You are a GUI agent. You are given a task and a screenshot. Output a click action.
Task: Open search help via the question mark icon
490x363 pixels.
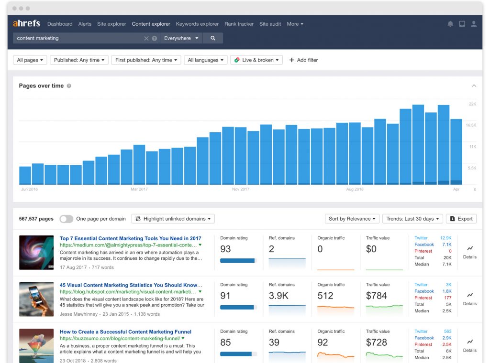click(x=154, y=38)
